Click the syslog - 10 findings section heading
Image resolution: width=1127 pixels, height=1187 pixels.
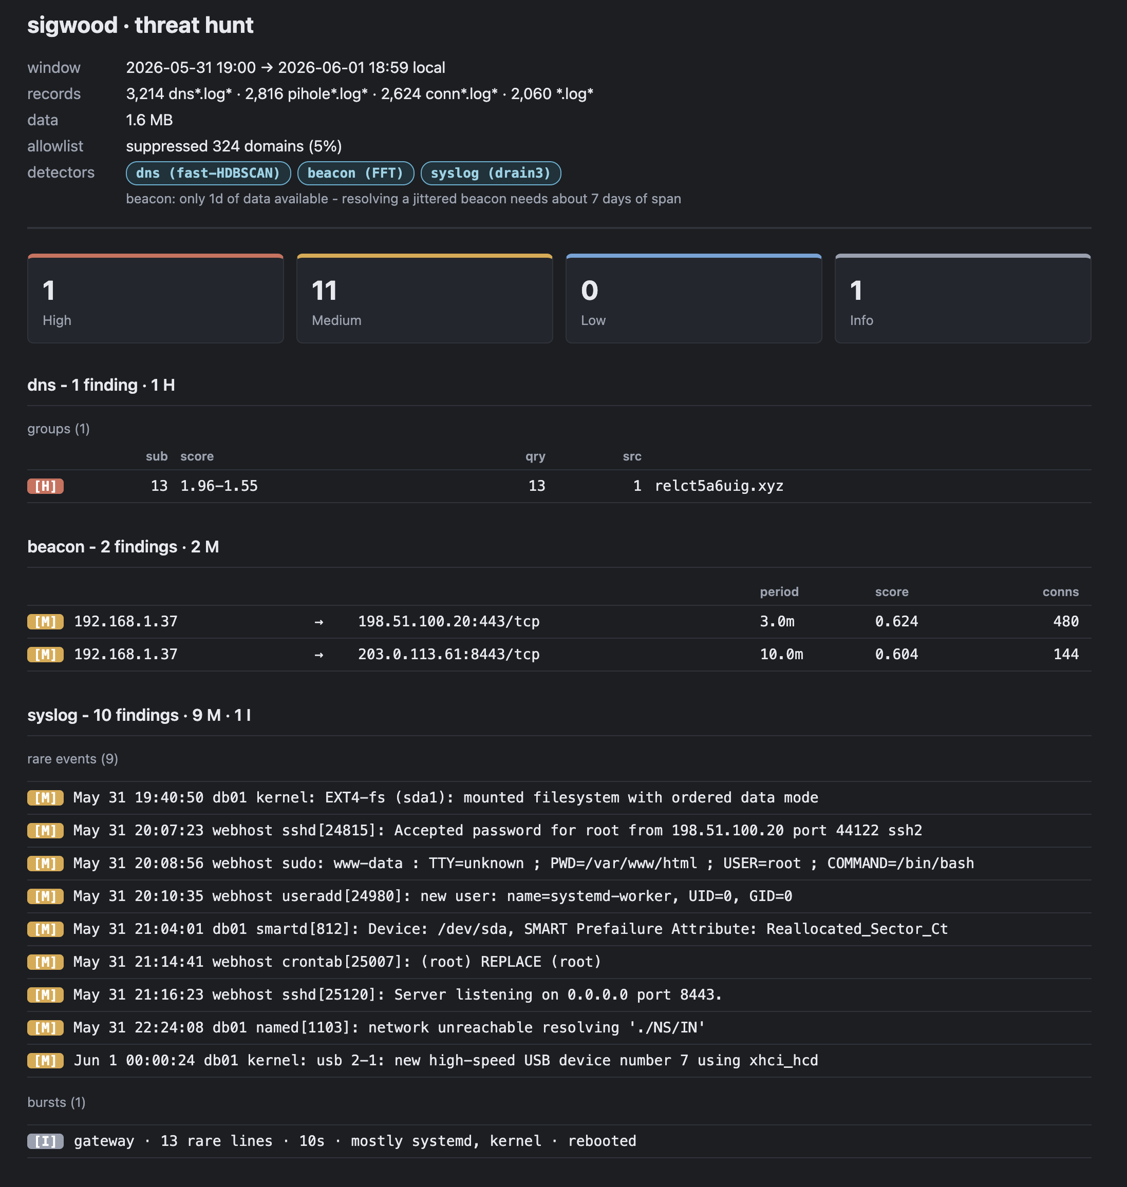pos(139,715)
